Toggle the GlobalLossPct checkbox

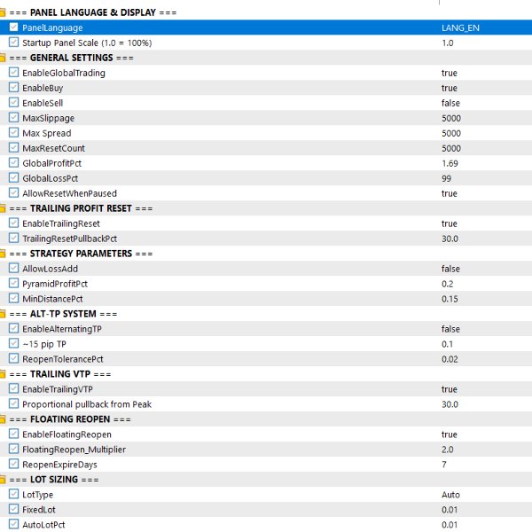[13, 178]
